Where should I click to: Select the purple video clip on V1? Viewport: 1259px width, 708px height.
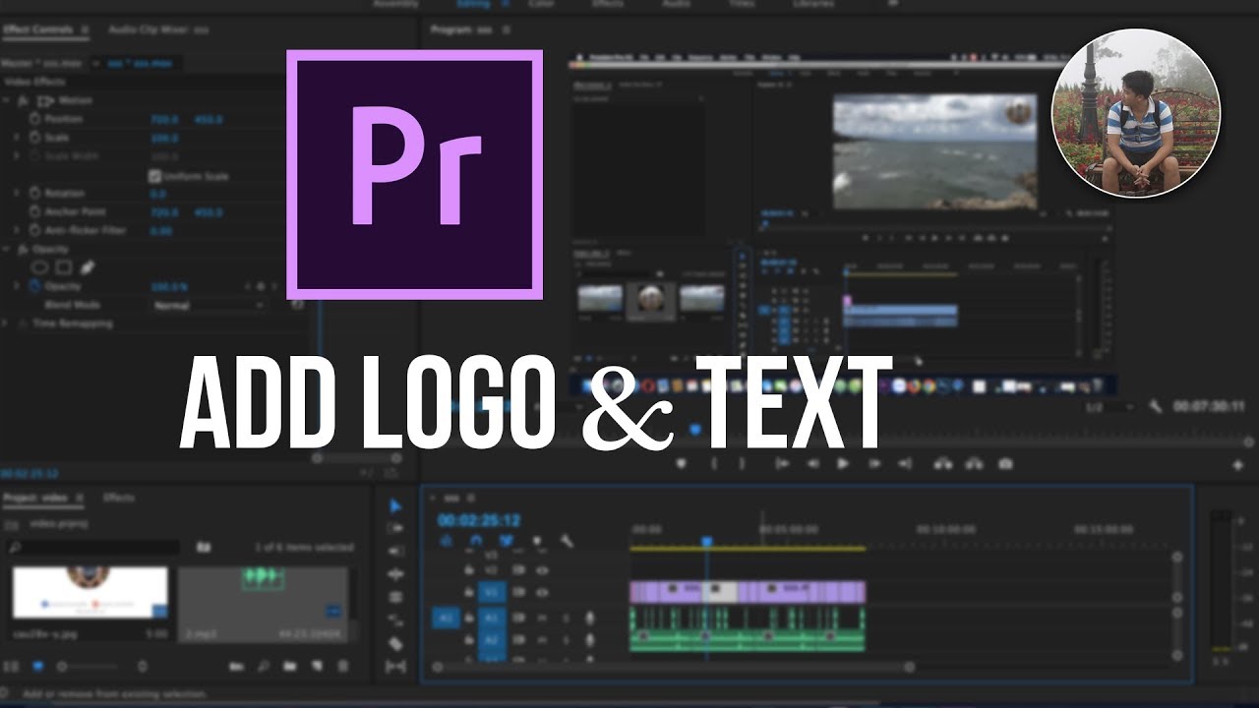pyautogui.click(x=748, y=592)
